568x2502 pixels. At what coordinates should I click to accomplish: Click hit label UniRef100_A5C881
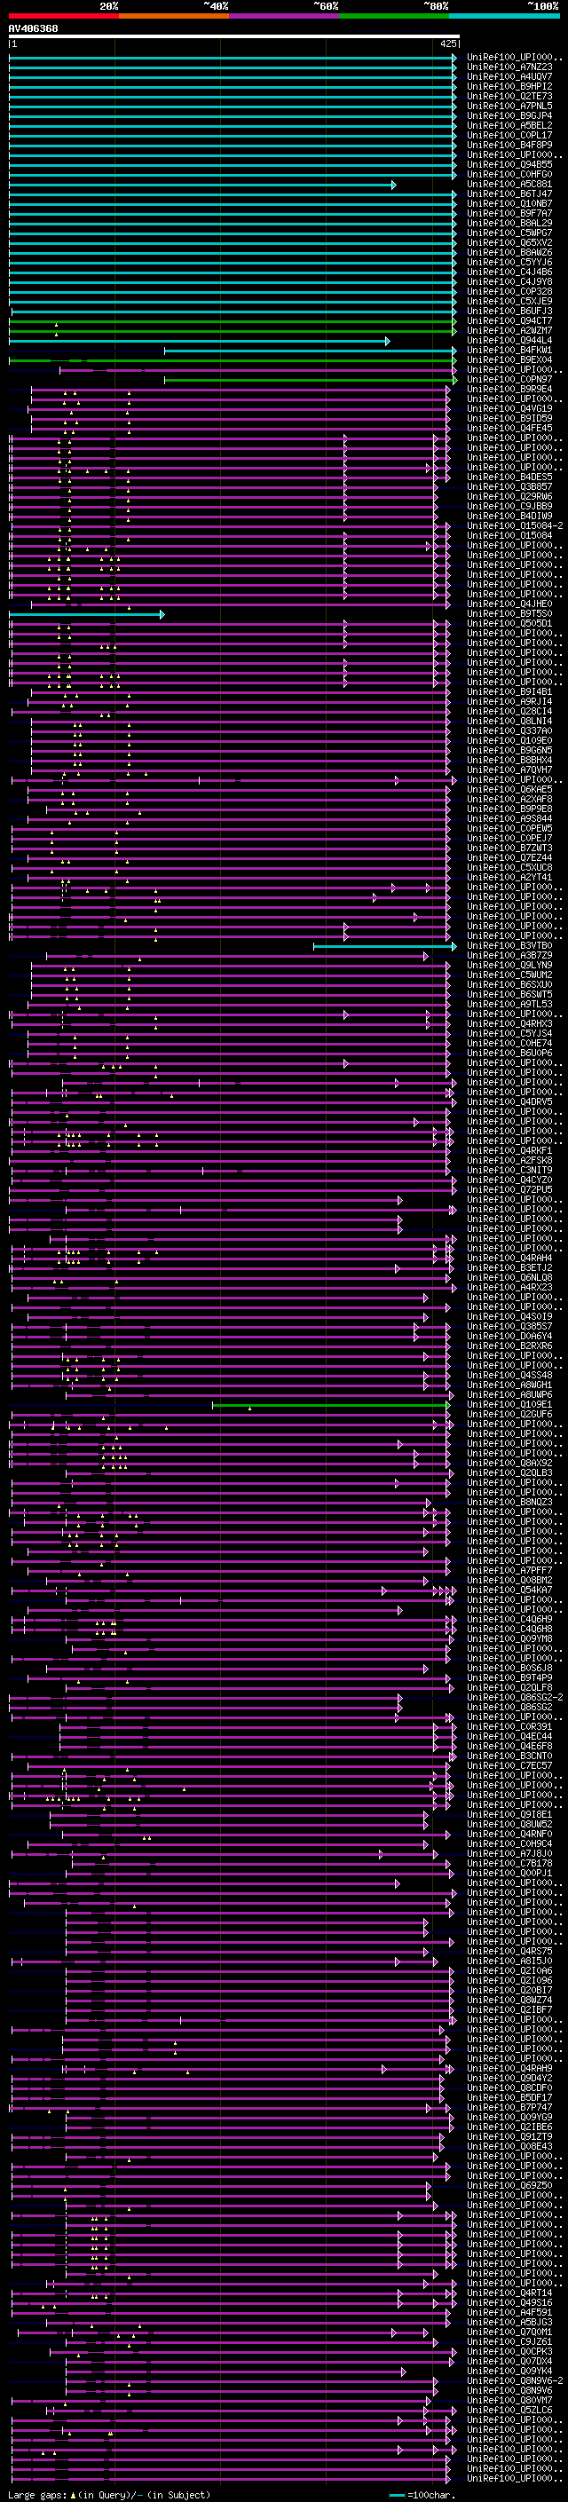(x=509, y=185)
